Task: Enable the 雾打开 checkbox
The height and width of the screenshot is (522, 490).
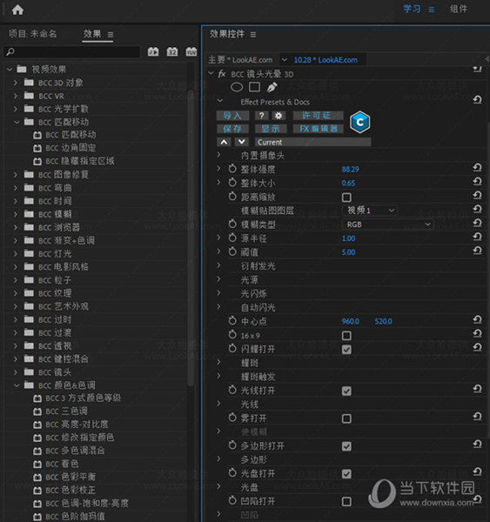Action: pos(346,418)
